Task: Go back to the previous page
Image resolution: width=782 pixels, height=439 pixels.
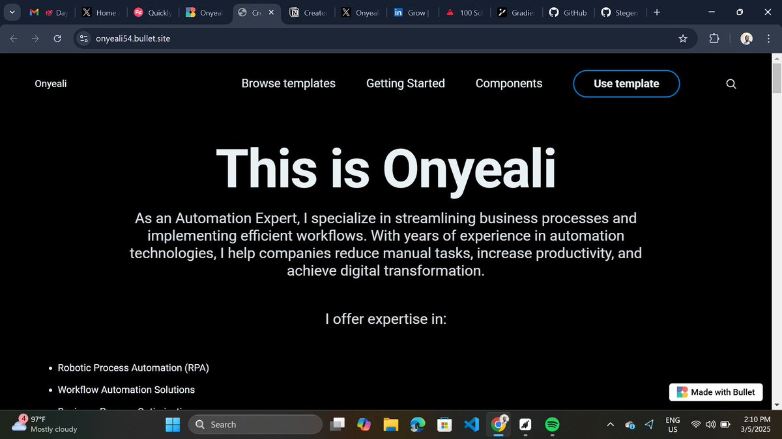Action: pyautogui.click(x=13, y=38)
